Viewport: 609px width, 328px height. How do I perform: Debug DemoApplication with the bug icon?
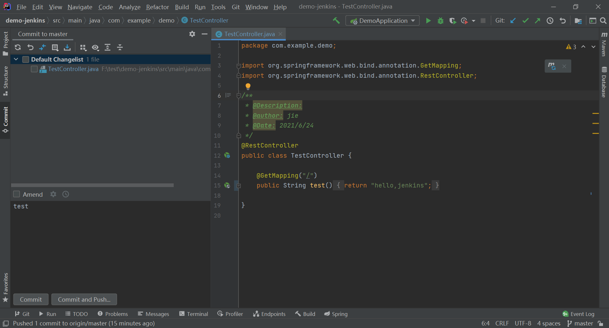coord(441,21)
